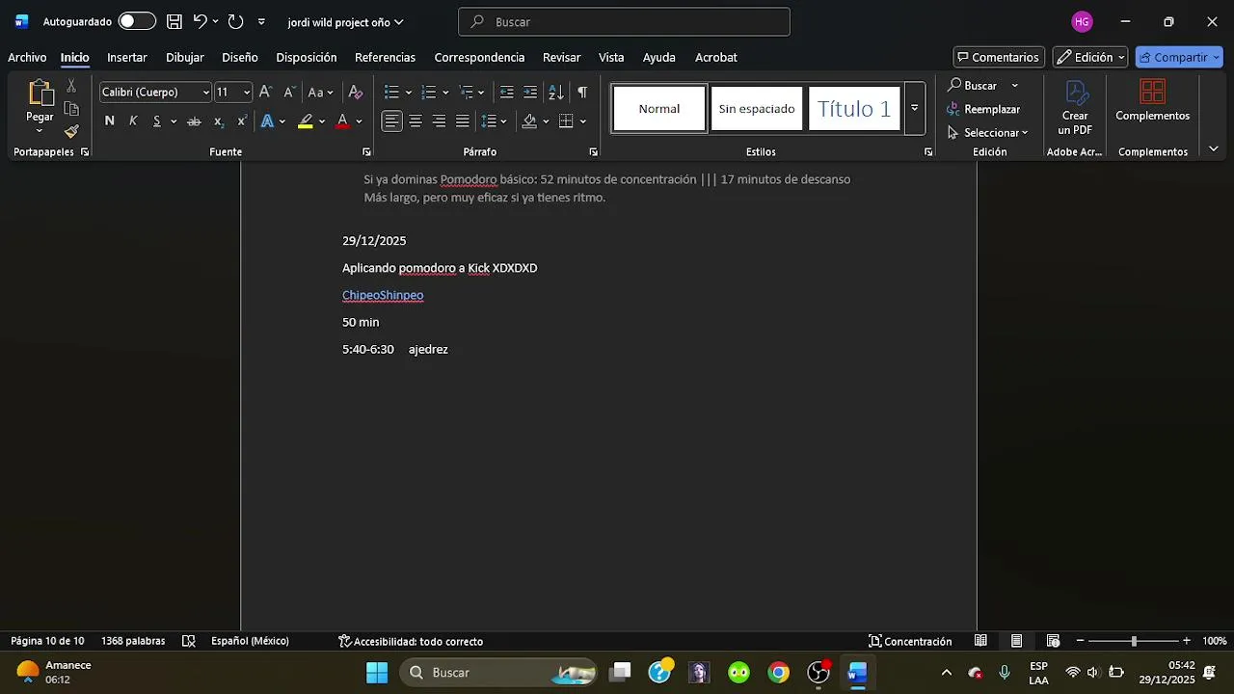The height and width of the screenshot is (694, 1234).
Task: Toggle underline with the S button
Action: pyautogui.click(x=157, y=121)
